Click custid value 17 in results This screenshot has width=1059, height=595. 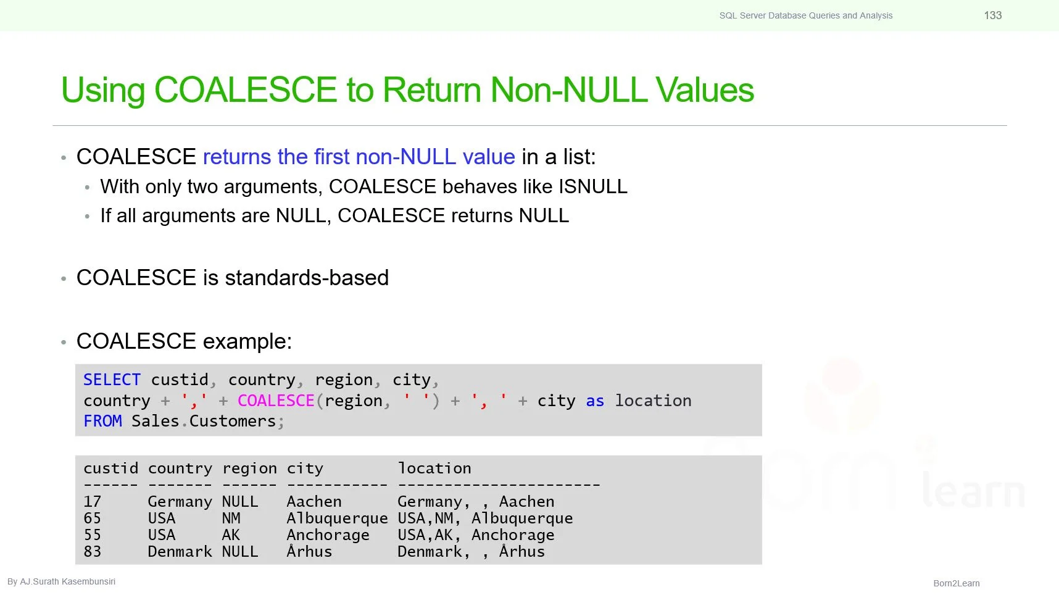pos(93,502)
